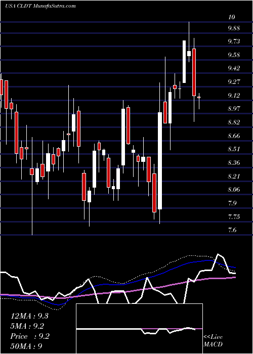Click the 50MA : 9 readout
Screen dimensions: 253x354
pos(26,346)
